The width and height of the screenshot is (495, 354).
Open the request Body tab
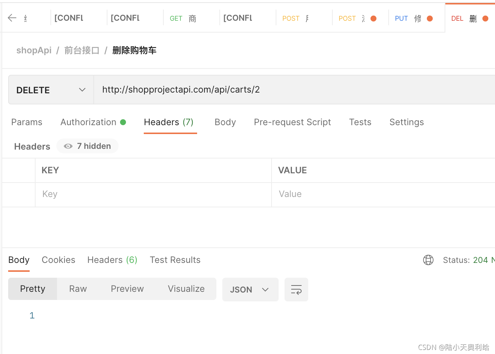coord(225,122)
